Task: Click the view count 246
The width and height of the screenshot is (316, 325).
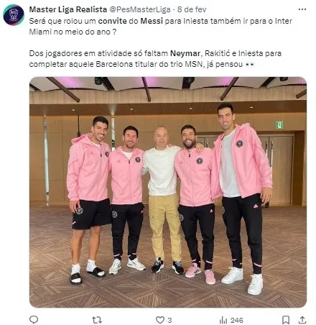Action: pos(237,320)
